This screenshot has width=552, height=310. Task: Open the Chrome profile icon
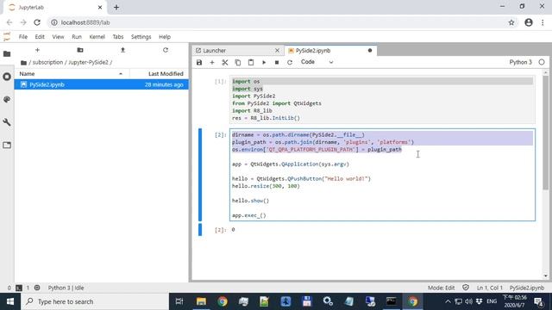tap(529, 22)
